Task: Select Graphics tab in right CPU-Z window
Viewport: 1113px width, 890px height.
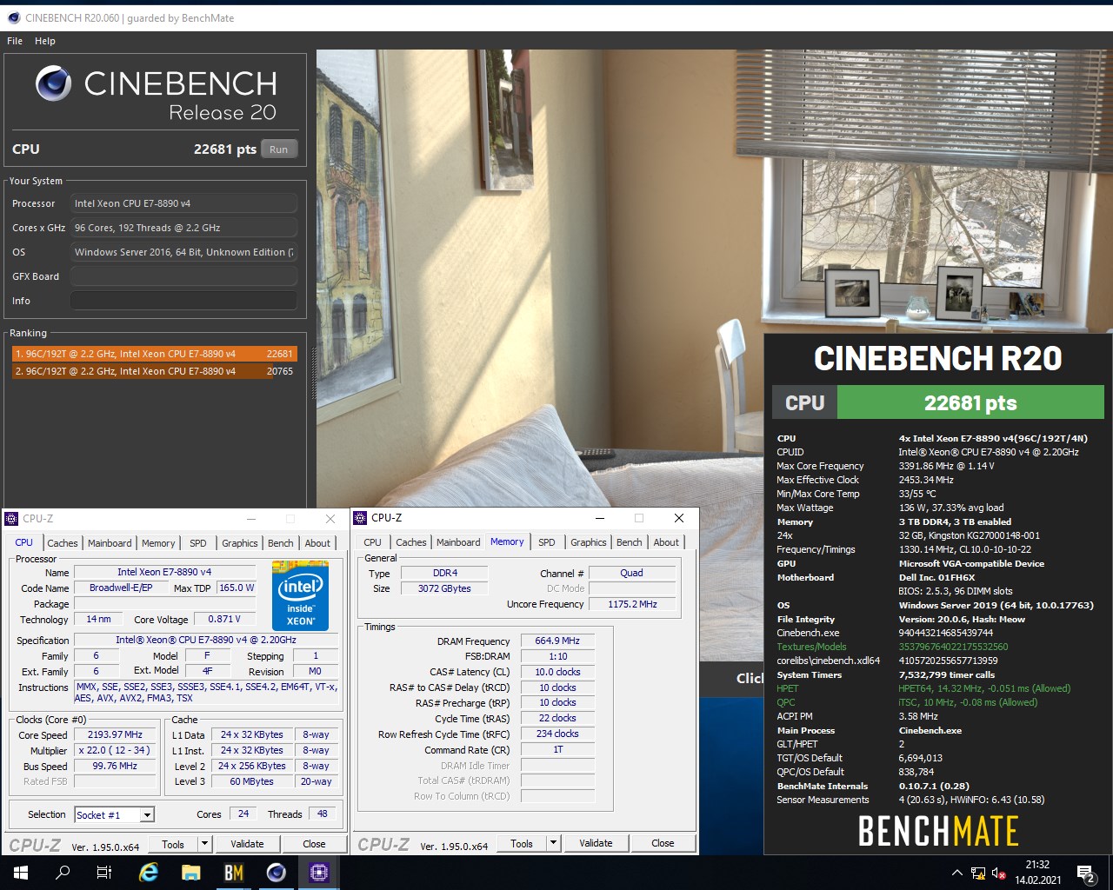Action: 589,542
